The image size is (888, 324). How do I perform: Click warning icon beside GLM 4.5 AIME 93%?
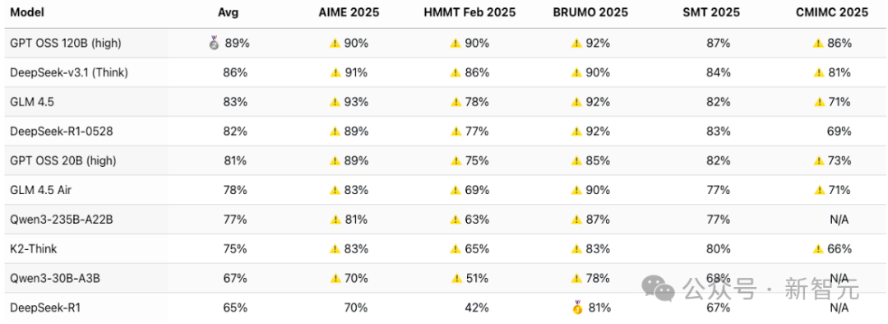335,102
